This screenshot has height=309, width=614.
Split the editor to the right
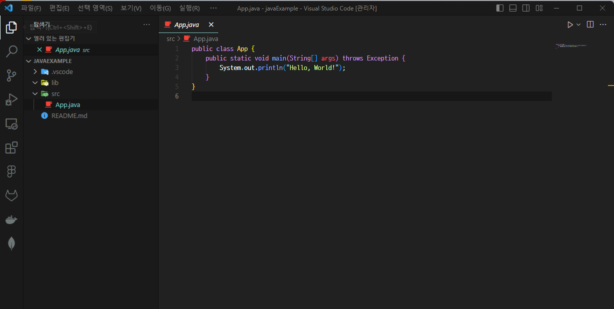point(590,24)
